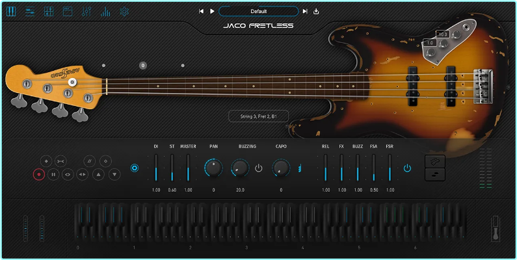Go to previous preset arrow
517x260 pixels.
201,11
